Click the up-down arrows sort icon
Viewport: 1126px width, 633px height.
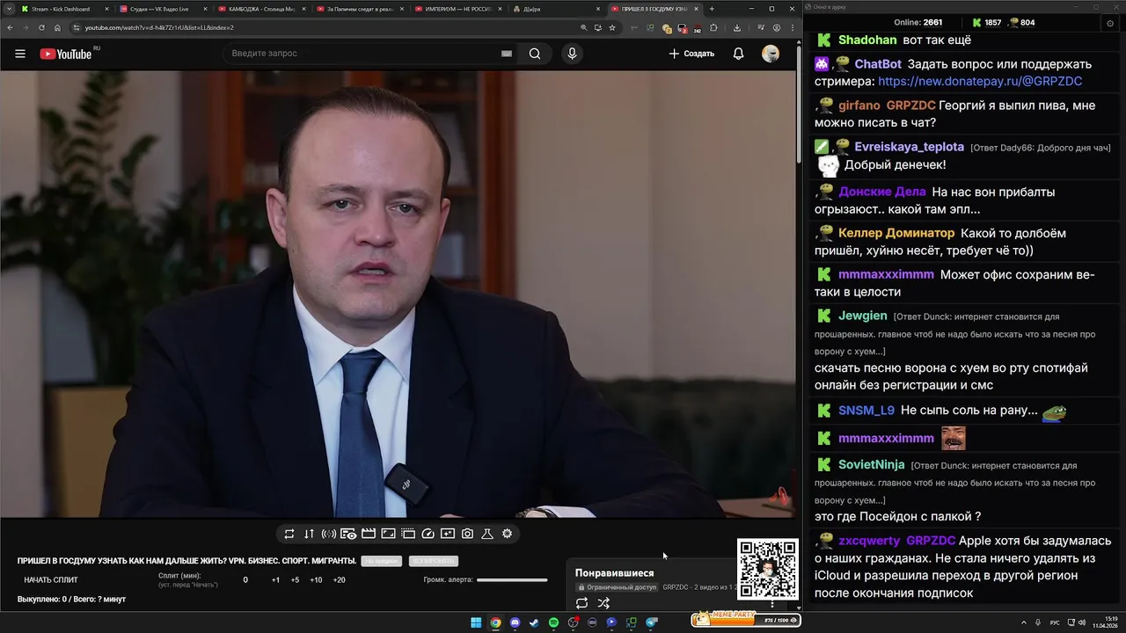309,534
